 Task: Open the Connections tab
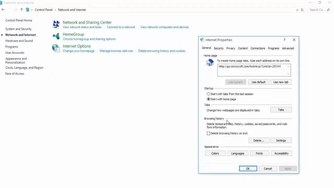(257, 49)
